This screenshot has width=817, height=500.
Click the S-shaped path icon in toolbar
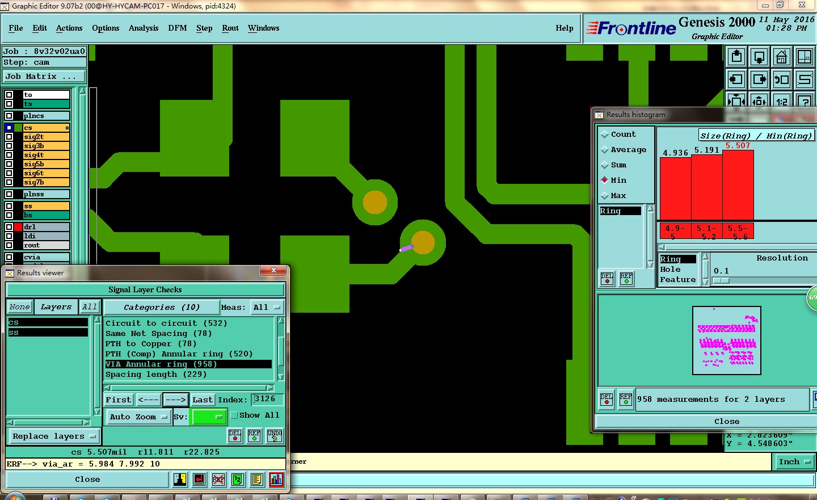[805, 79]
